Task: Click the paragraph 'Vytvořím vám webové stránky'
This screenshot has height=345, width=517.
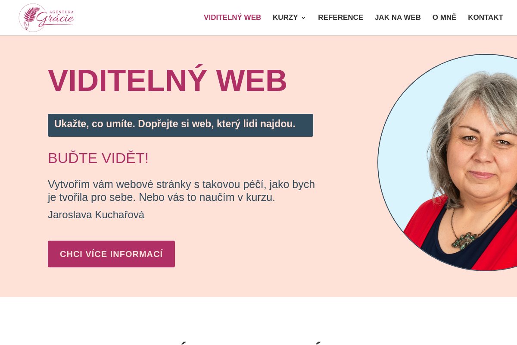Action: pos(181,191)
